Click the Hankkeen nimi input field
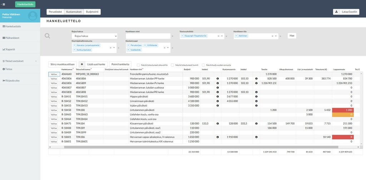The width and height of the screenshot is (366, 180). 148,36
